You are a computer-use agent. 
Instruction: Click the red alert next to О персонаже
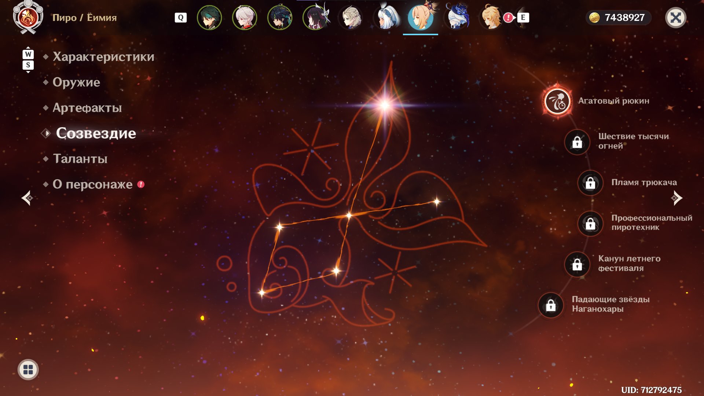(x=141, y=184)
